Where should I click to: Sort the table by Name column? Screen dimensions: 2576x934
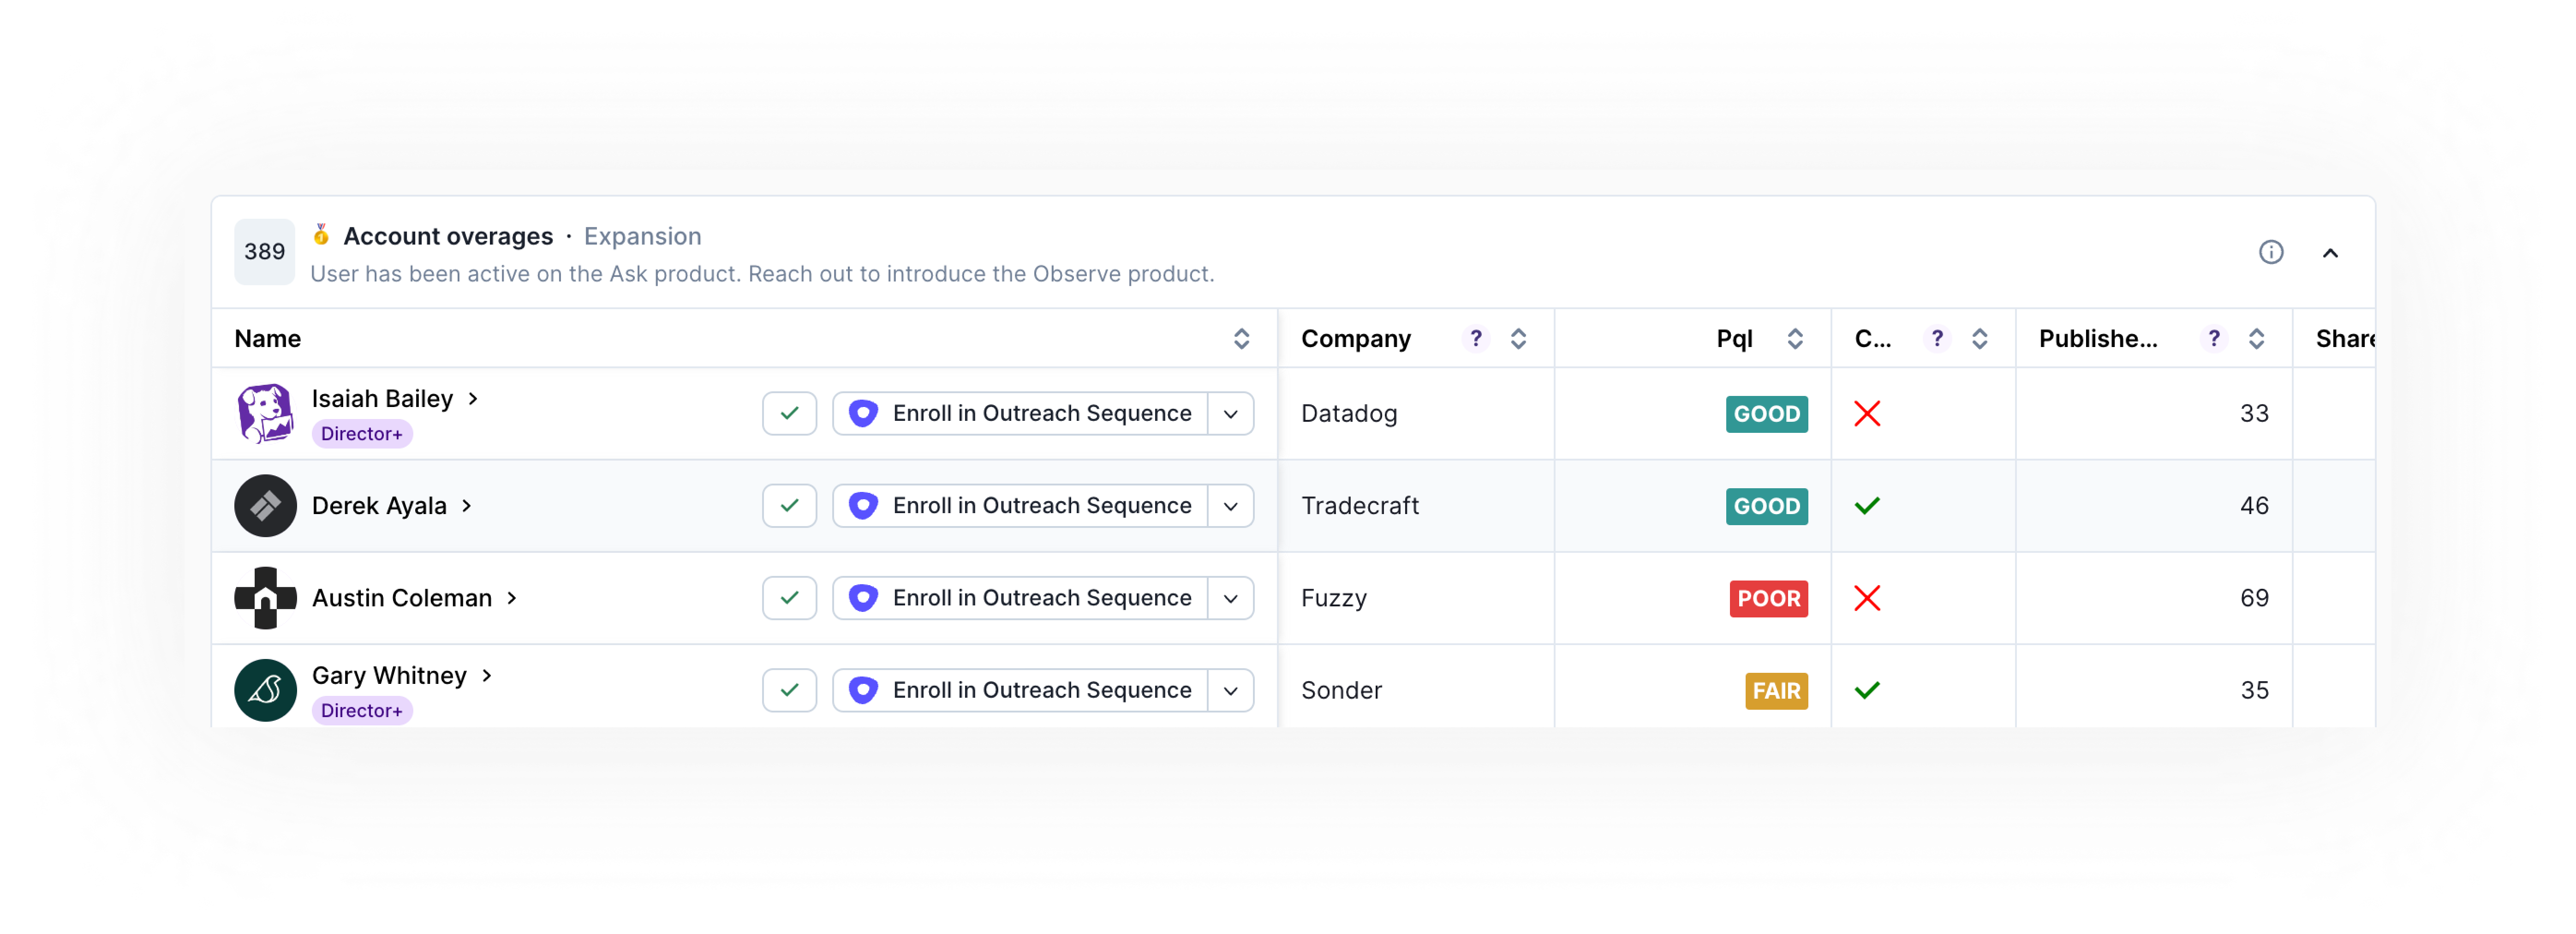(1241, 339)
